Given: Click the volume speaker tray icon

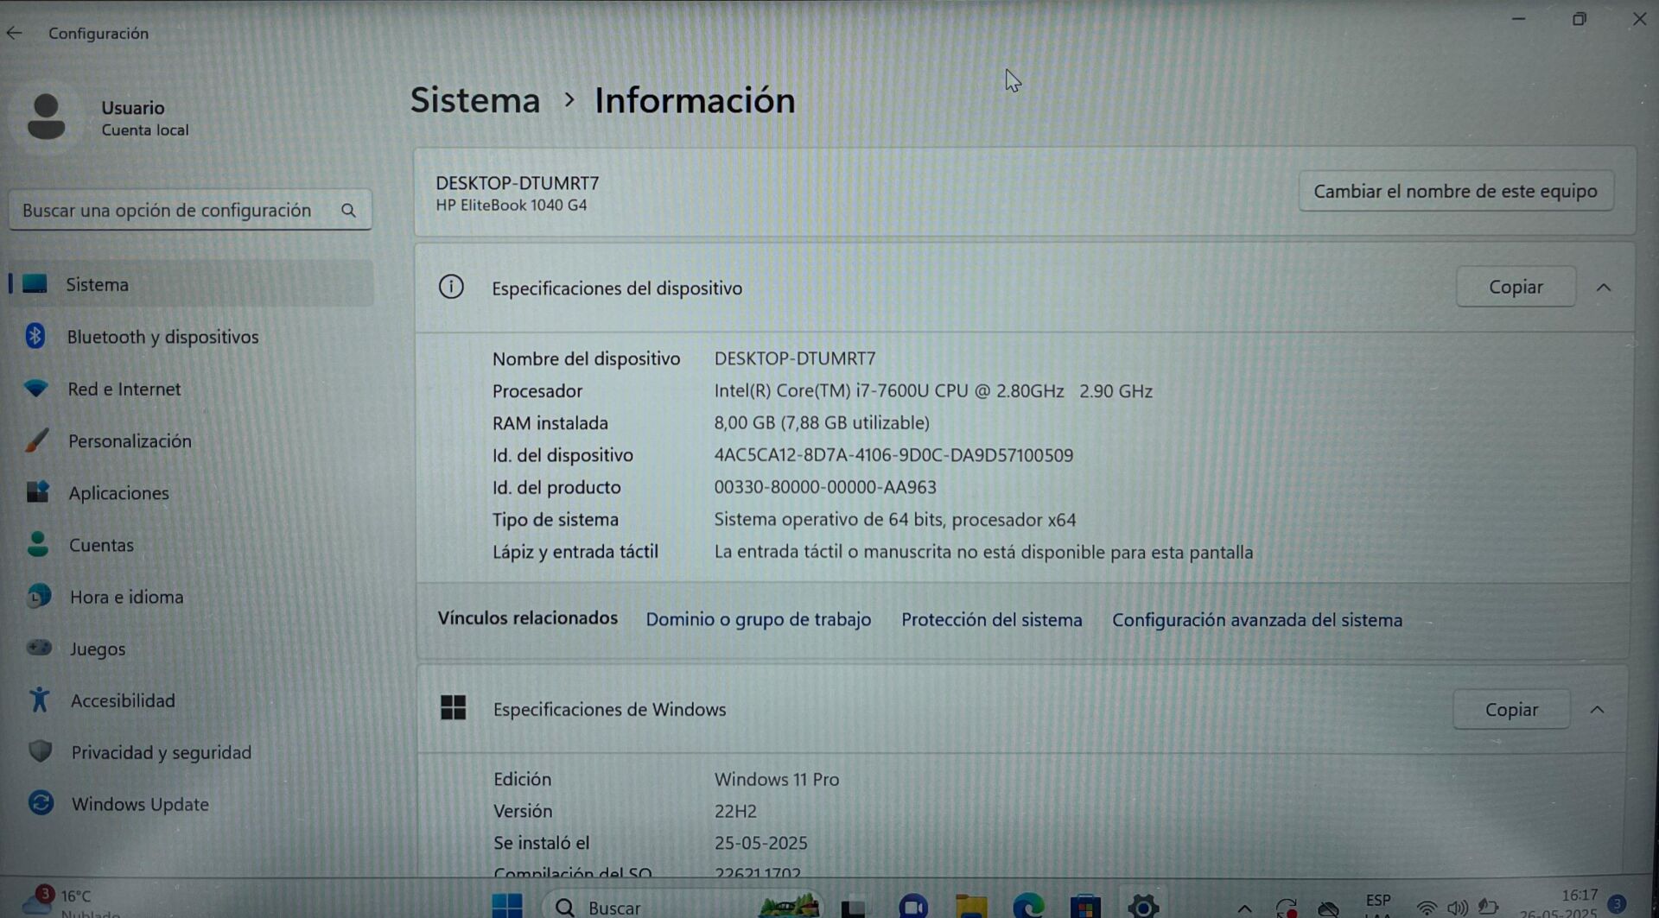Looking at the screenshot, I should click(x=1458, y=908).
